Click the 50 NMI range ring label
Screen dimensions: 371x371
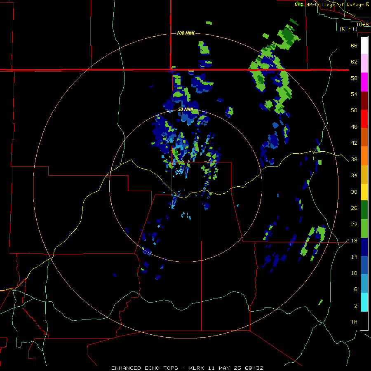(185, 109)
